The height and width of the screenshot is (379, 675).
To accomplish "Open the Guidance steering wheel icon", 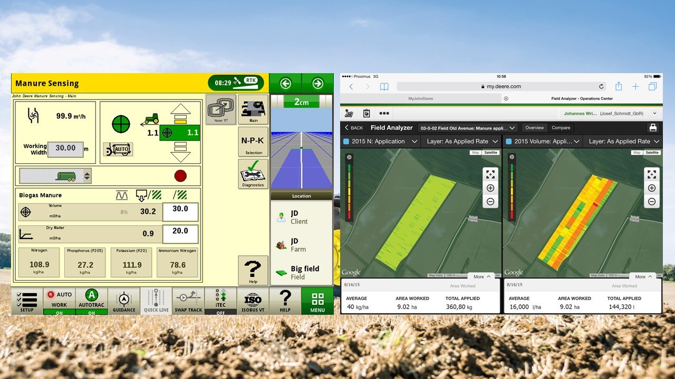I will pyautogui.click(x=124, y=301).
